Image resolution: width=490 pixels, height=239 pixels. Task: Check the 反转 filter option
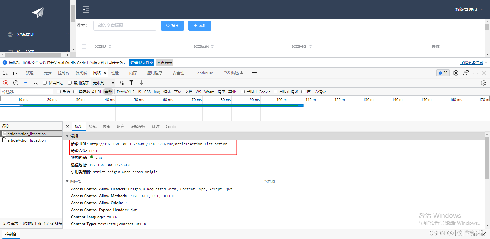[x=59, y=92]
